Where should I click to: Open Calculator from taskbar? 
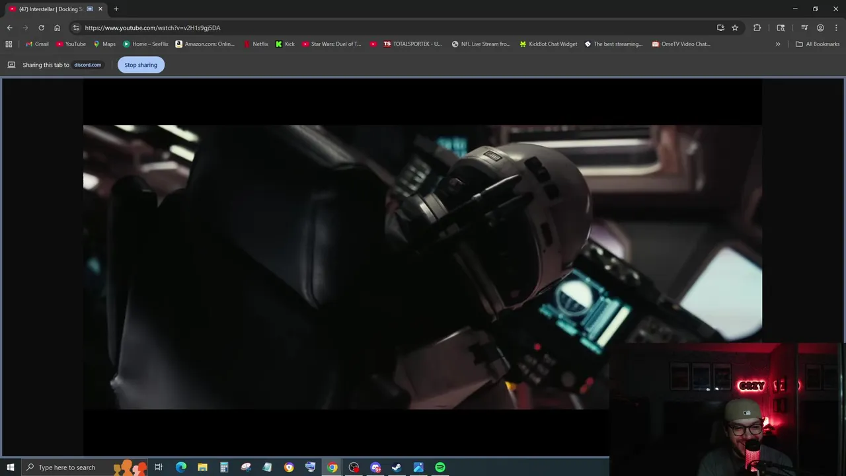(224, 467)
